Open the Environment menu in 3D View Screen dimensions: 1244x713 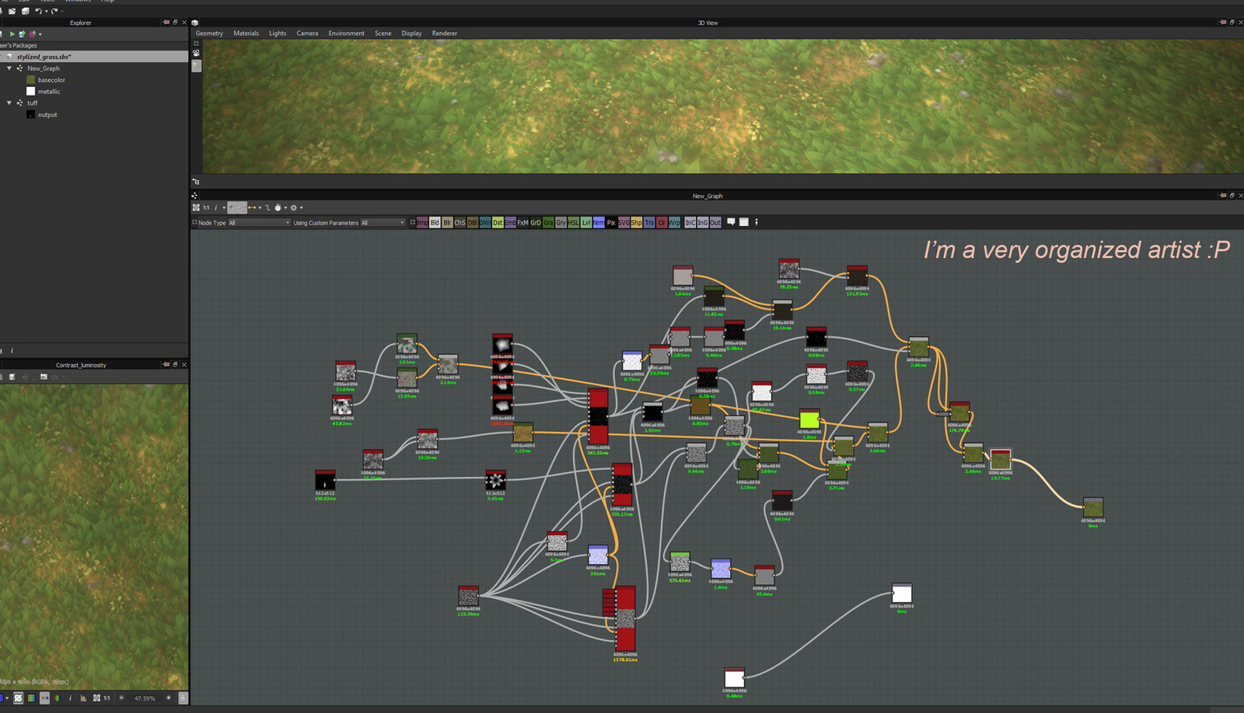click(x=346, y=33)
